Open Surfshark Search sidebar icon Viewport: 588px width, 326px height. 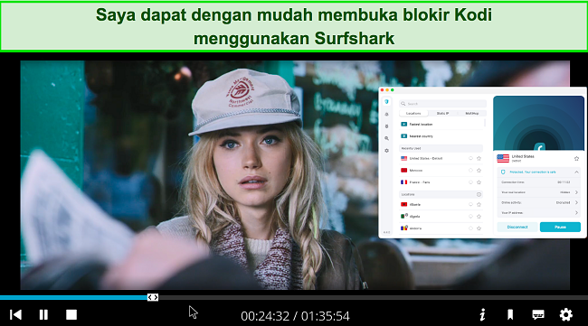point(386,138)
